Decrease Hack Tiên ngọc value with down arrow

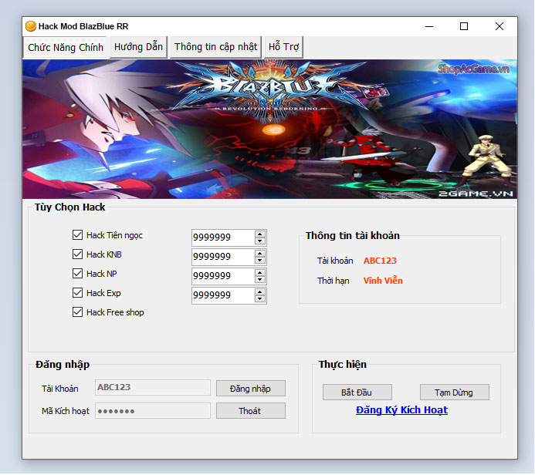click(x=260, y=241)
